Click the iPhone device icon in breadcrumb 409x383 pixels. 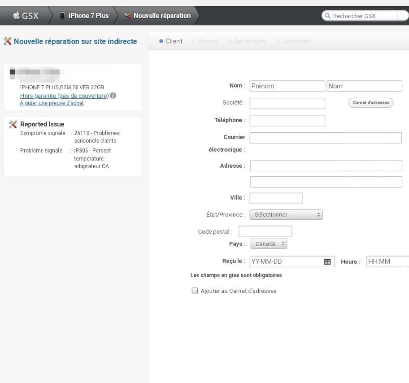pos(62,16)
